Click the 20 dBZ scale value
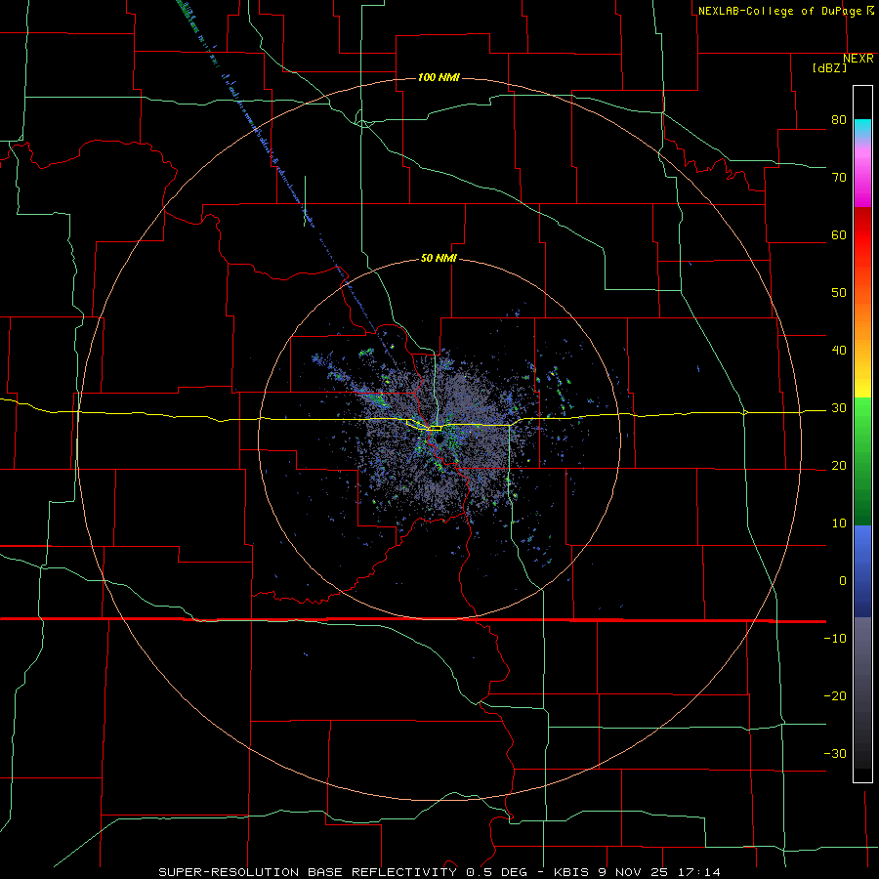 tap(839, 465)
